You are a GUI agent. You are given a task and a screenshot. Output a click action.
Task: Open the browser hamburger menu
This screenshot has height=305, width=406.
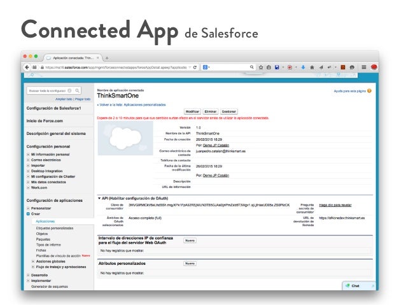point(363,66)
